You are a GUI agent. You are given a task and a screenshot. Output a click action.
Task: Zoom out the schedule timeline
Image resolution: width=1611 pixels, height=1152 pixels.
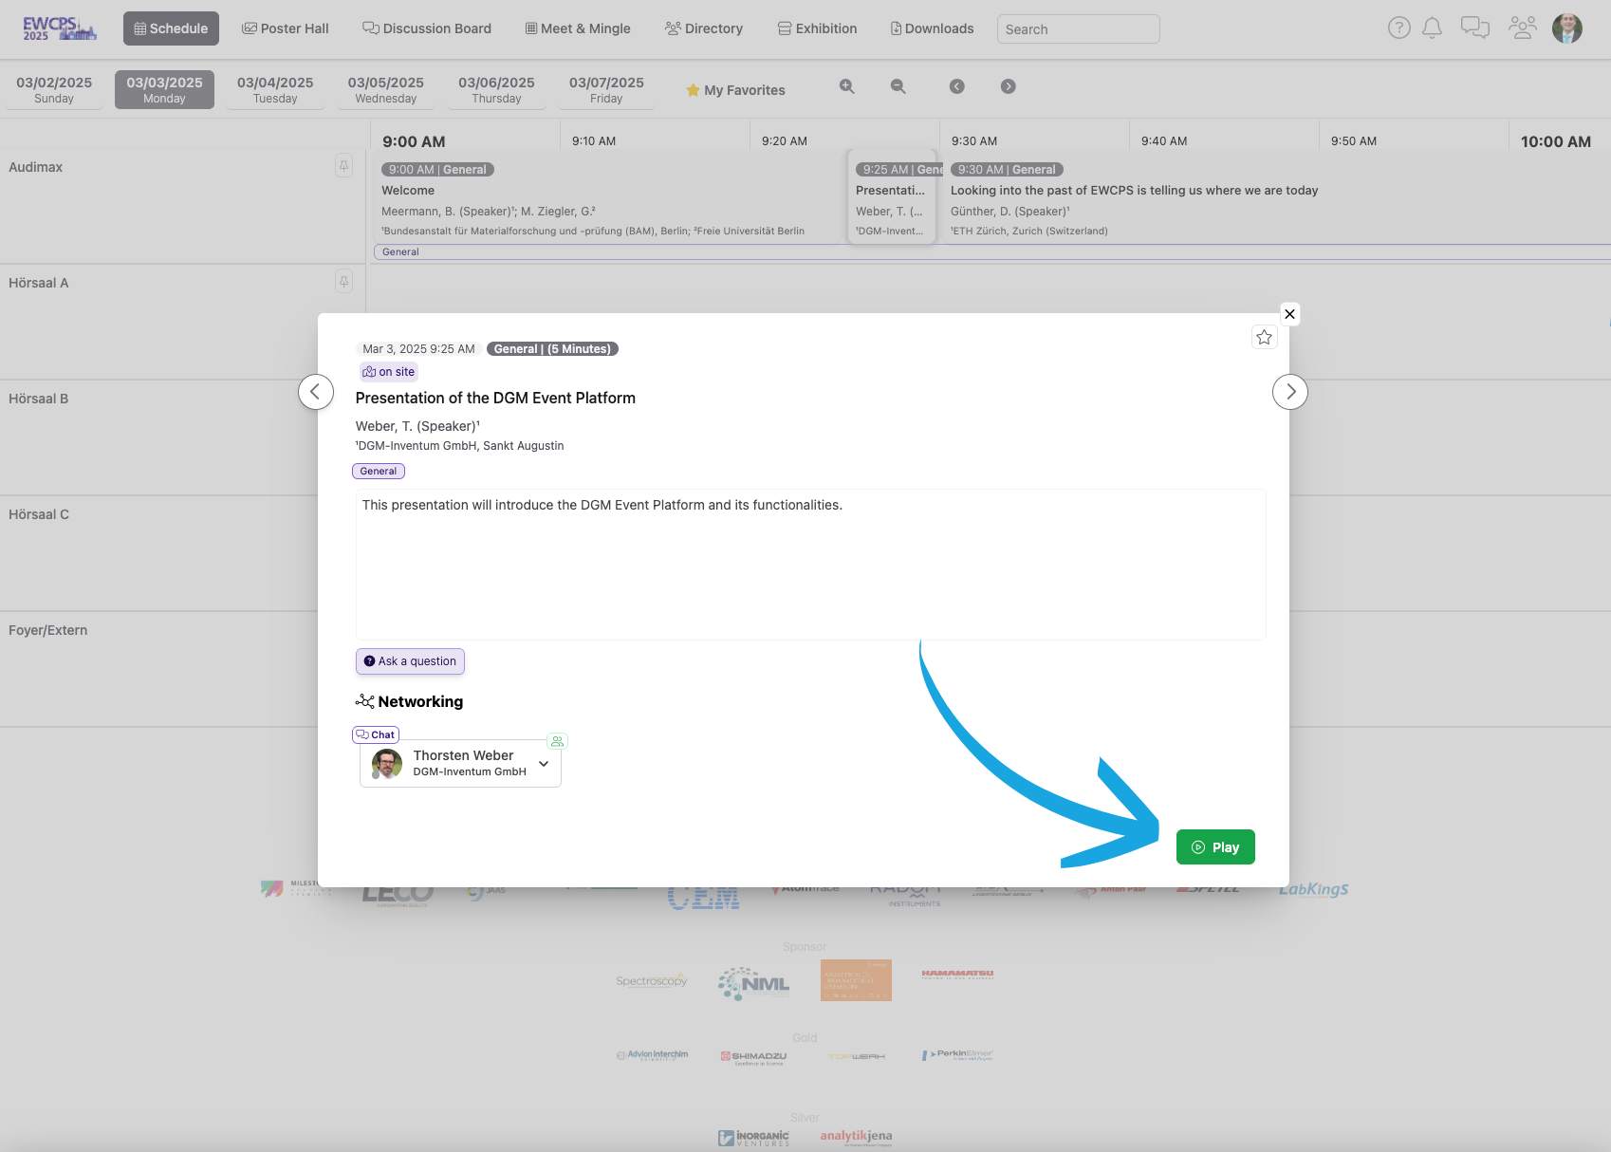(898, 87)
